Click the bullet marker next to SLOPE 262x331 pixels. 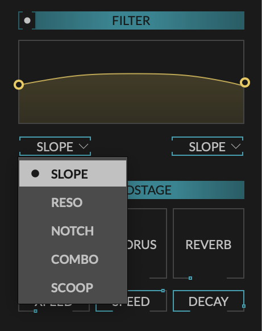pos(35,173)
